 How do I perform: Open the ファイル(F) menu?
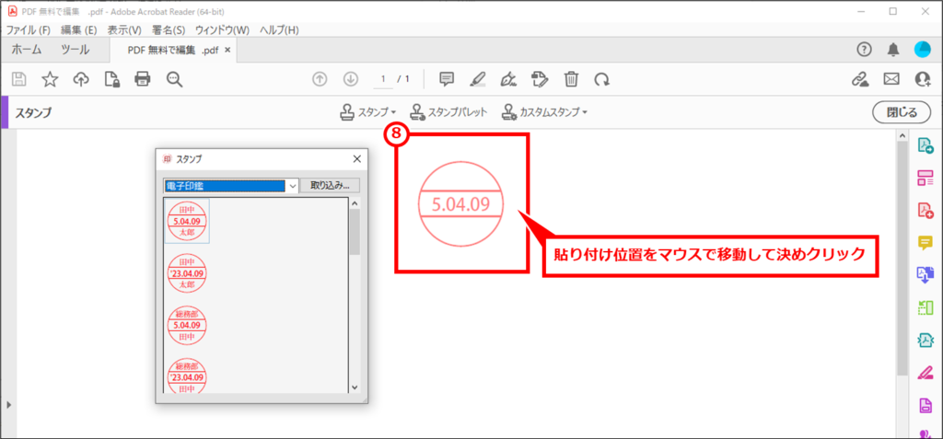click(28, 29)
